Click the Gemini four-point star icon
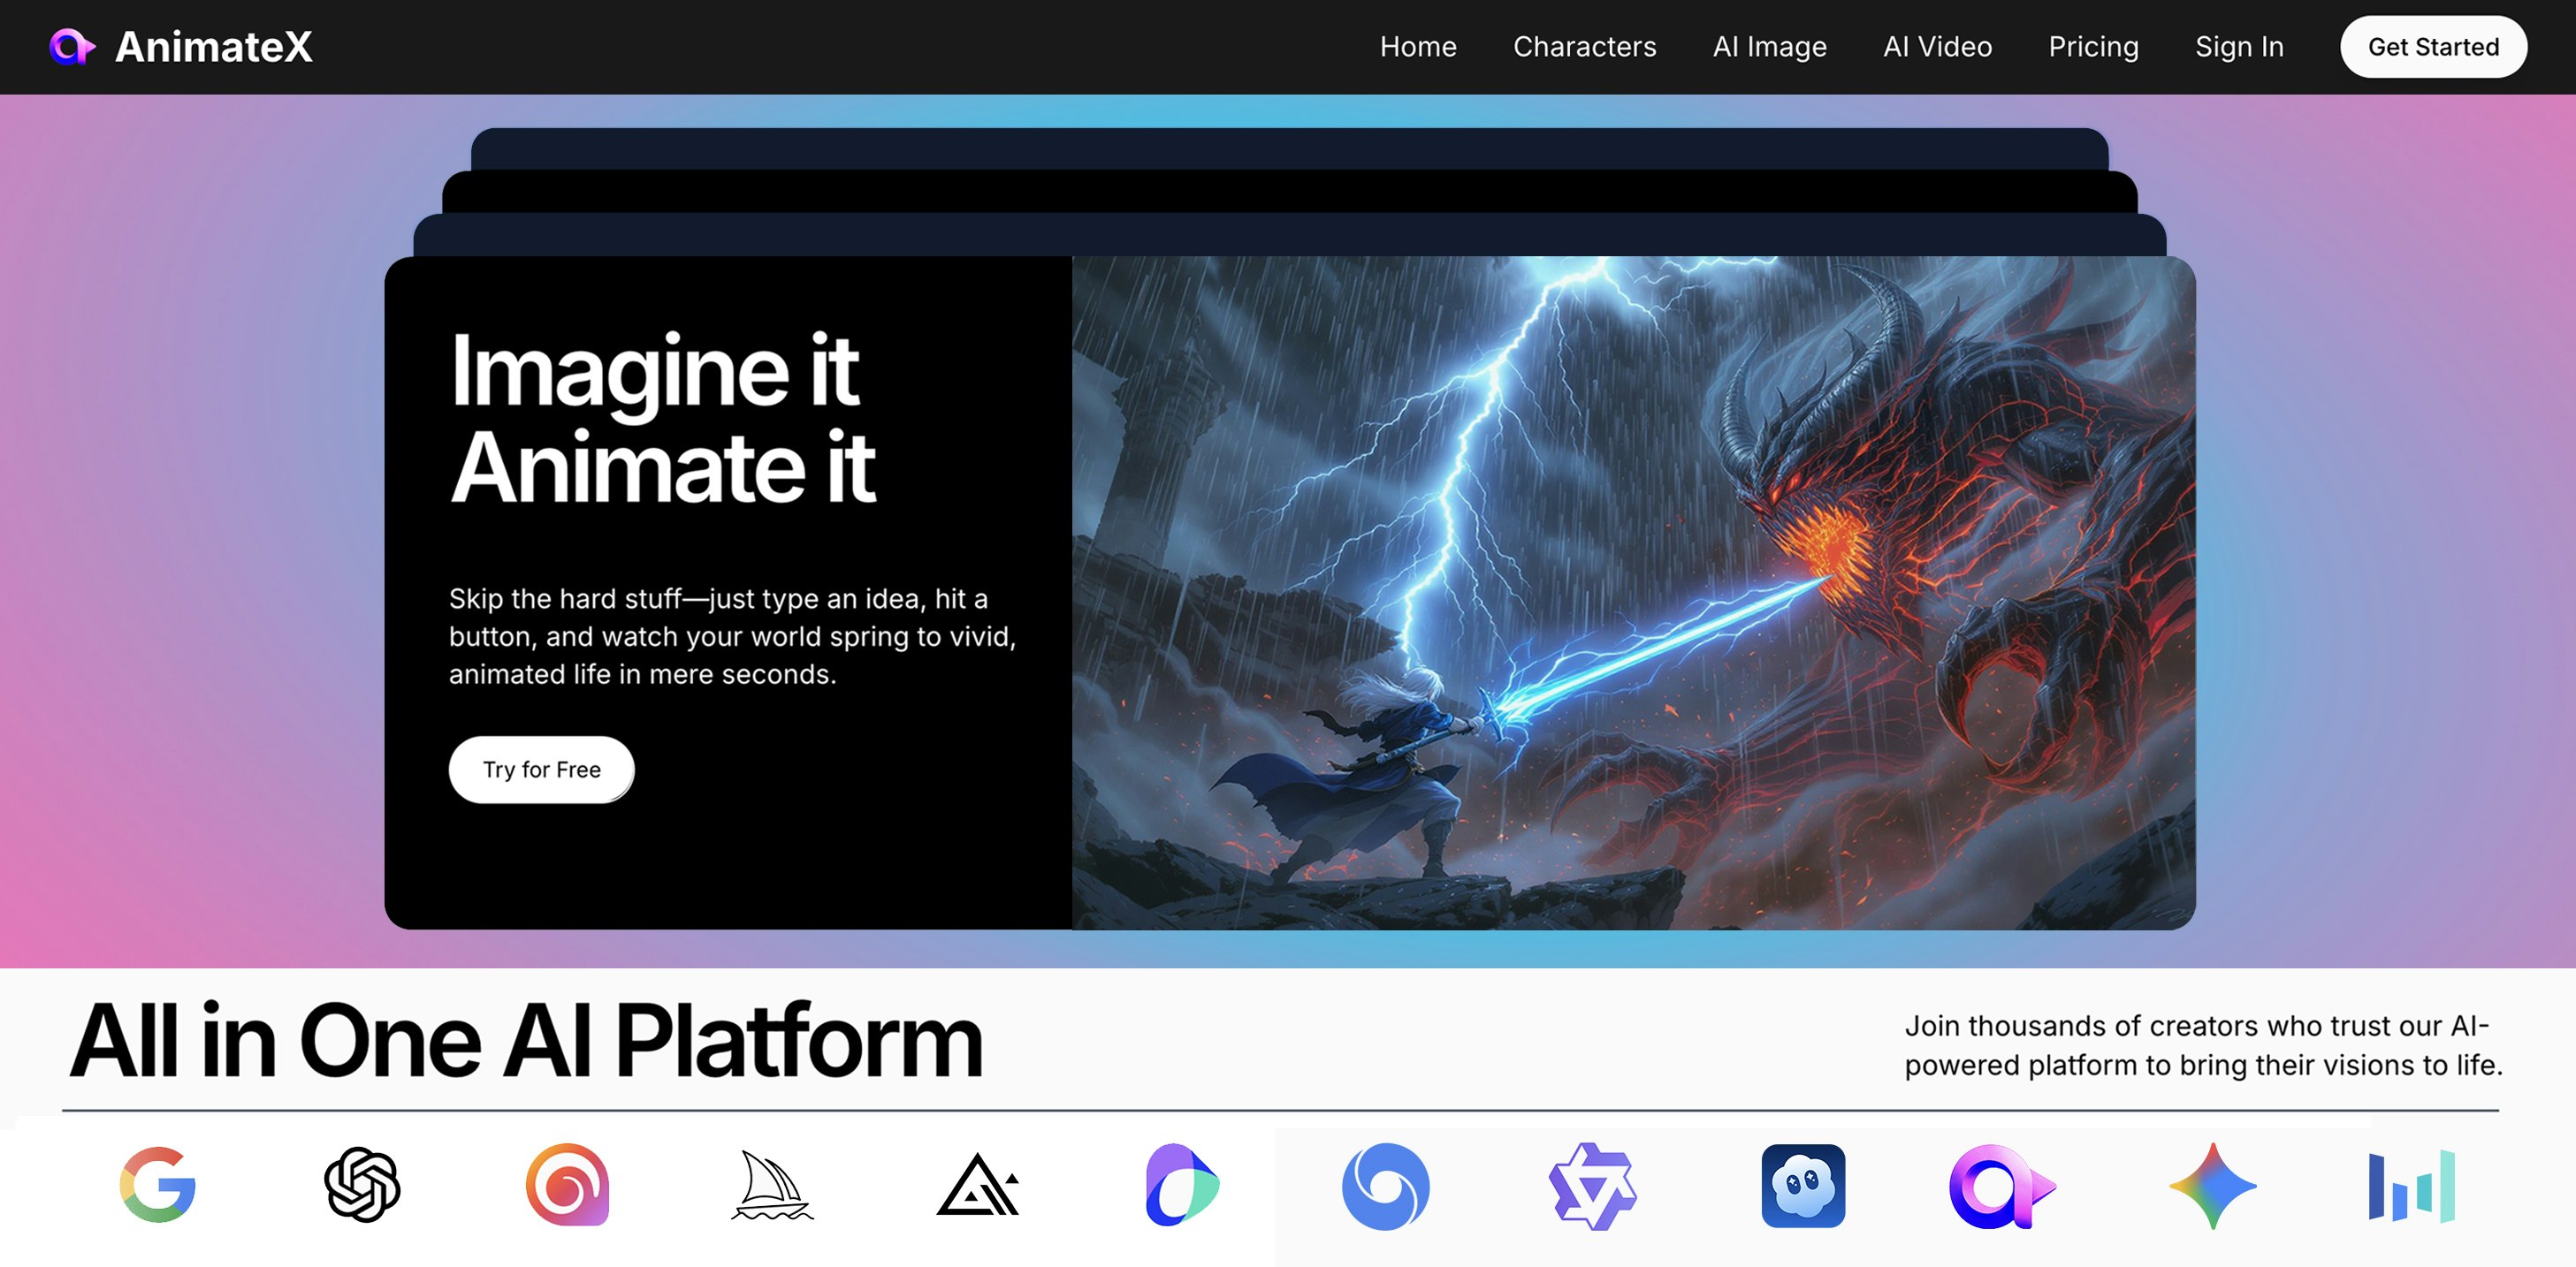This screenshot has height=1267, width=2576. 2212,1186
